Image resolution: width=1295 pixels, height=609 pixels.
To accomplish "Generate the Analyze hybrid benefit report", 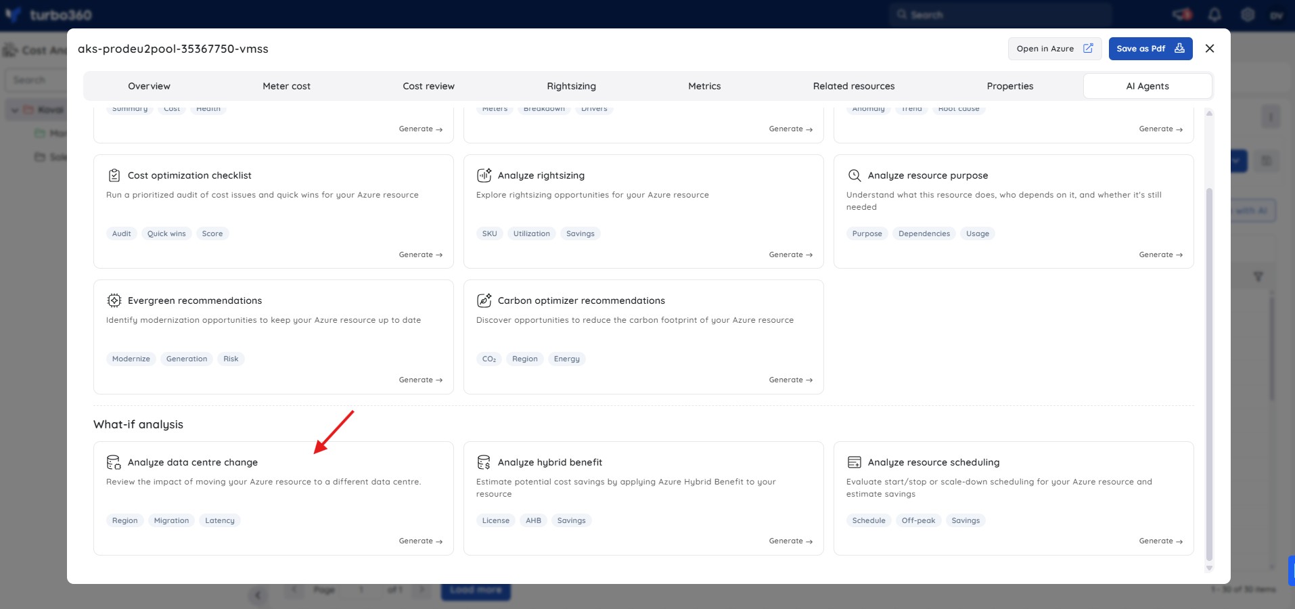I will [x=791, y=541].
